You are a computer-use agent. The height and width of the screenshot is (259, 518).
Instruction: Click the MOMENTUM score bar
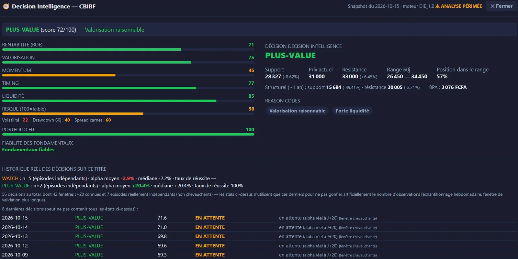(128, 75)
